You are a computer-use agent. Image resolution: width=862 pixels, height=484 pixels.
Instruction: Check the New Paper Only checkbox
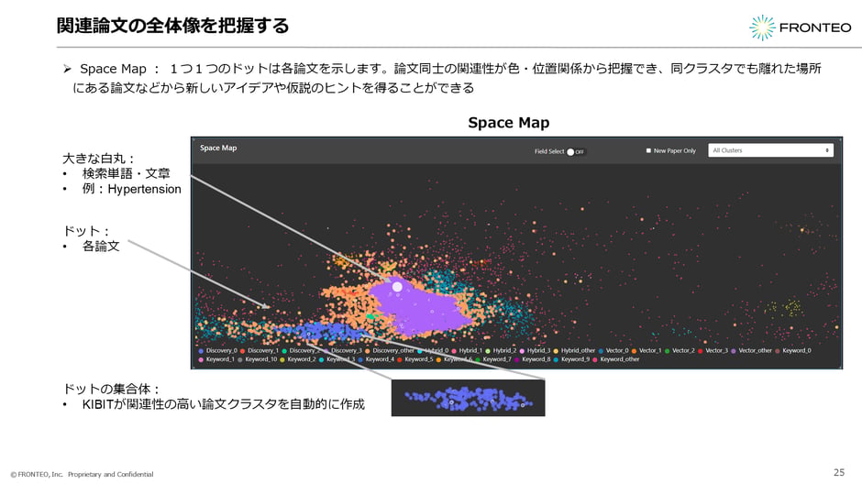tap(648, 150)
